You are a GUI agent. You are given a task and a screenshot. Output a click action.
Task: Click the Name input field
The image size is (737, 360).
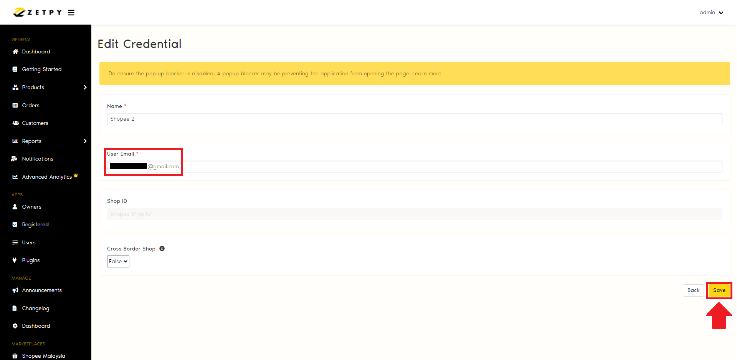tap(415, 119)
